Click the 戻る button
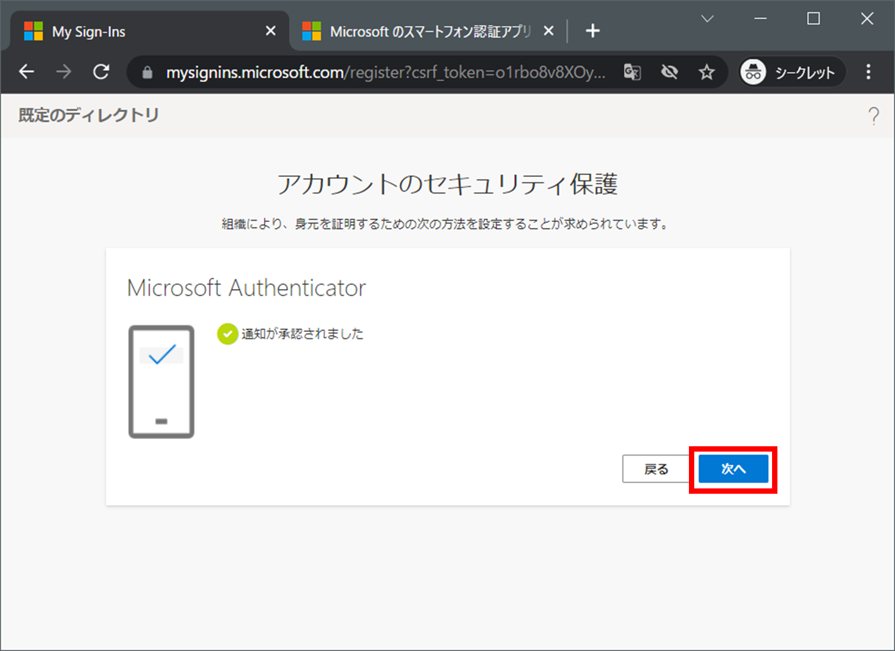 point(656,469)
